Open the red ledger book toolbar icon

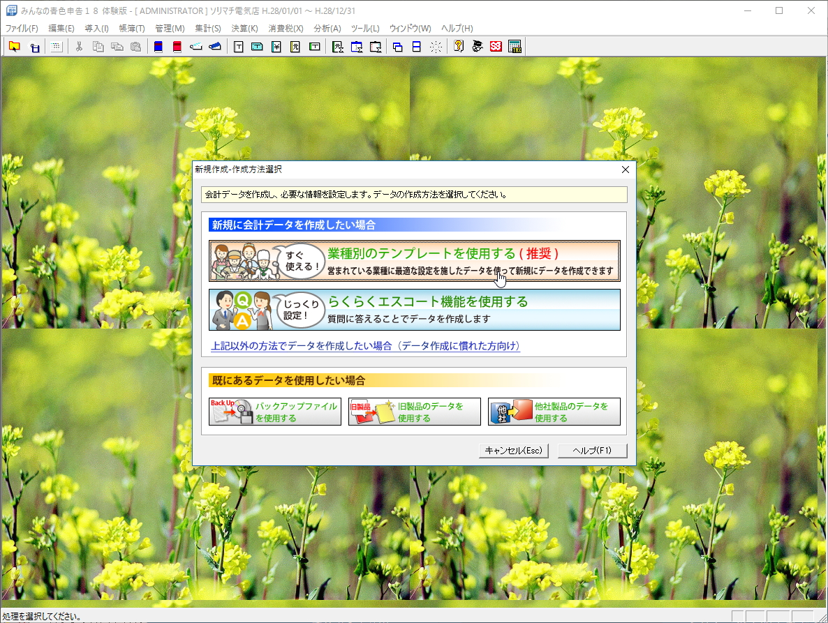[176, 47]
